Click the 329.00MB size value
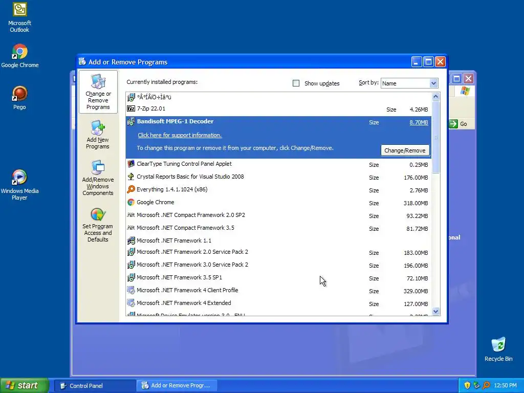This screenshot has height=393, width=524. pyautogui.click(x=416, y=291)
